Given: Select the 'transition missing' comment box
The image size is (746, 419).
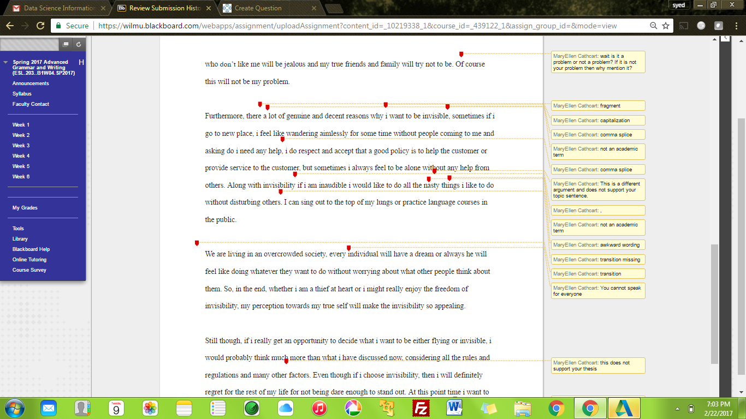Looking at the screenshot, I should 598,260.
